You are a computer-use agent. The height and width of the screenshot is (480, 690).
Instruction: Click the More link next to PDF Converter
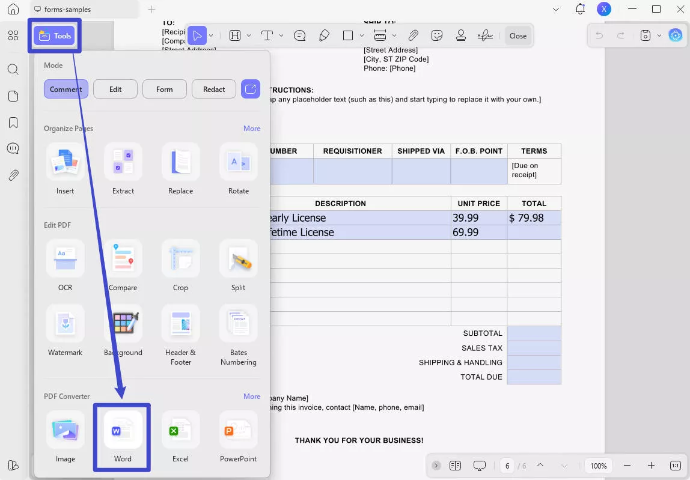(252, 396)
